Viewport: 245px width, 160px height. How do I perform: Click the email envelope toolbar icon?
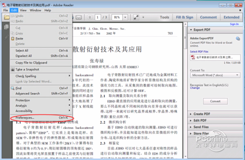point(78,17)
